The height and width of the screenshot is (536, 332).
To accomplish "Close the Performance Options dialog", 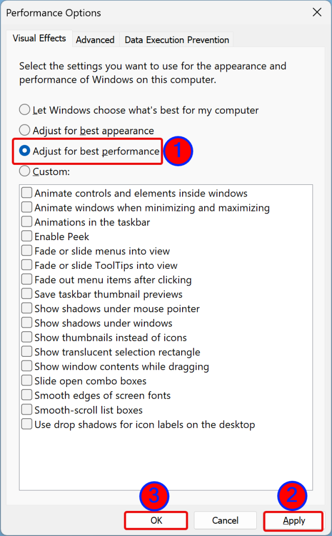I will coord(317,13).
